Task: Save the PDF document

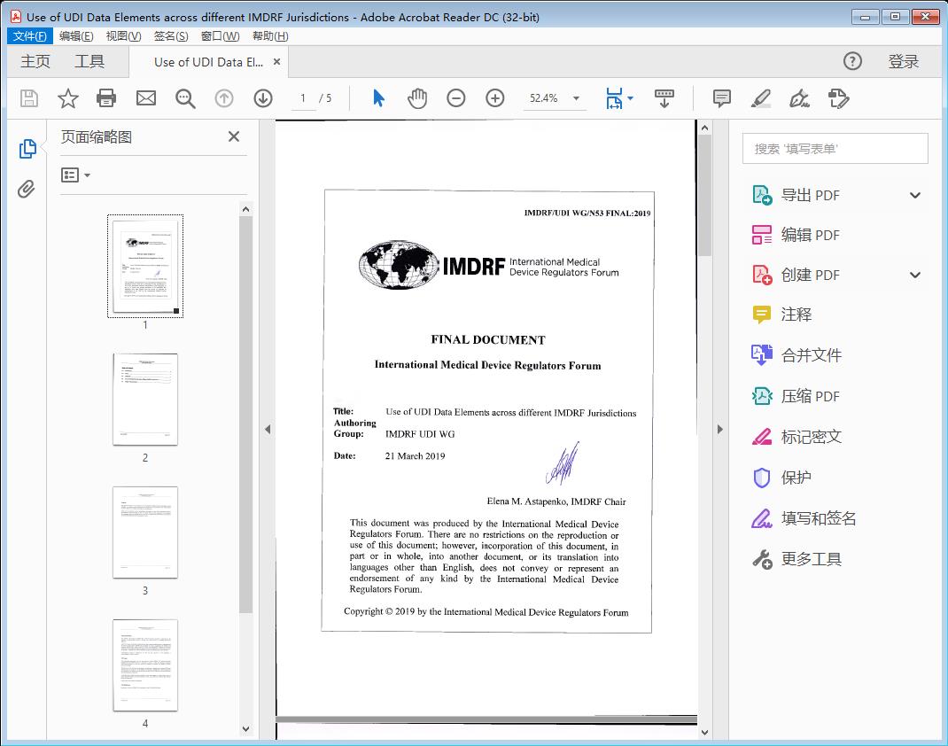Action: (27, 98)
